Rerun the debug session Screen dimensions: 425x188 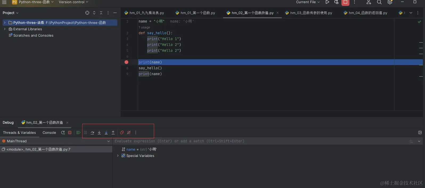coord(63,133)
